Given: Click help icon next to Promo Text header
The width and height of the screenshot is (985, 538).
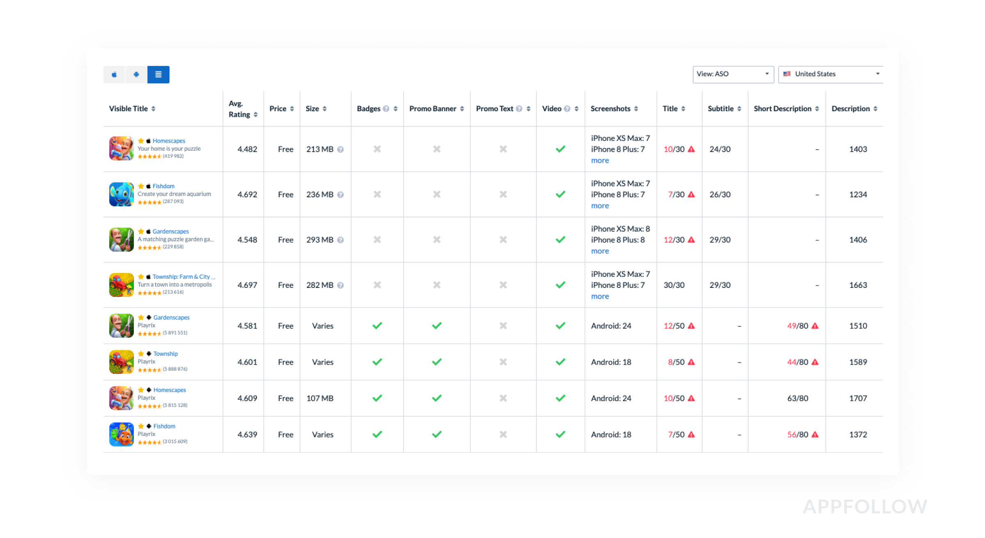Looking at the screenshot, I should pyautogui.click(x=519, y=109).
